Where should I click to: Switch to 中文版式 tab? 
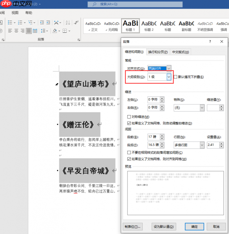coord(181,52)
